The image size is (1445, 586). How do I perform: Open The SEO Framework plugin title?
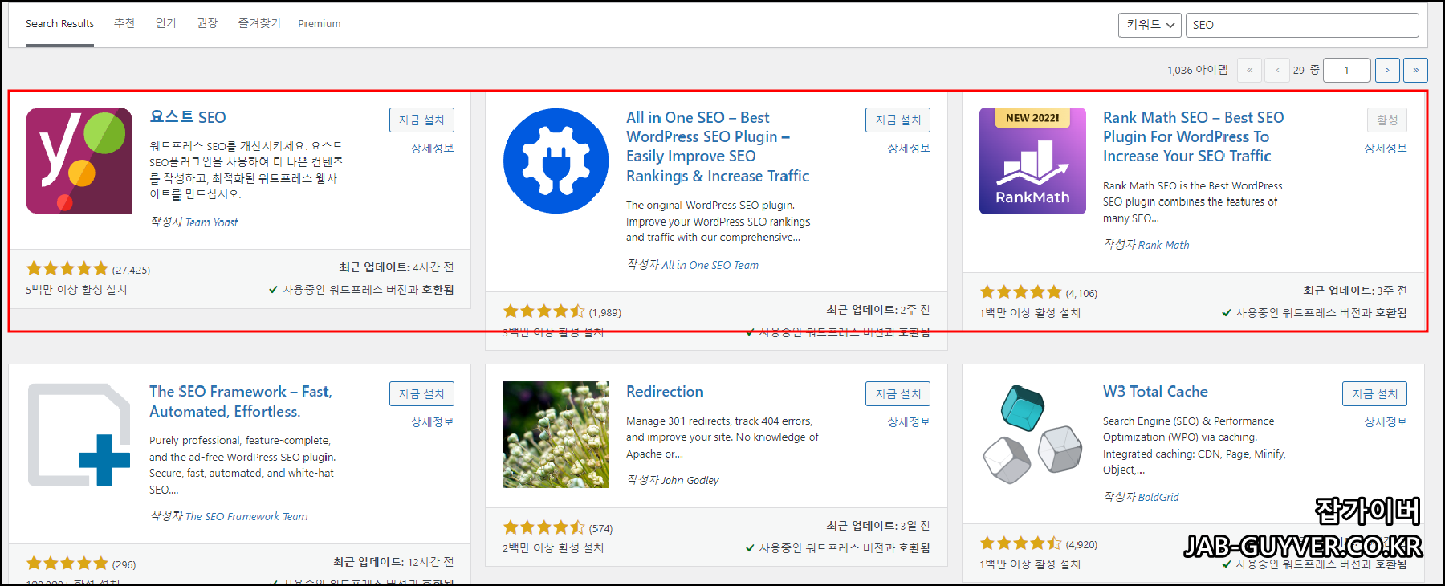tap(240, 401)
